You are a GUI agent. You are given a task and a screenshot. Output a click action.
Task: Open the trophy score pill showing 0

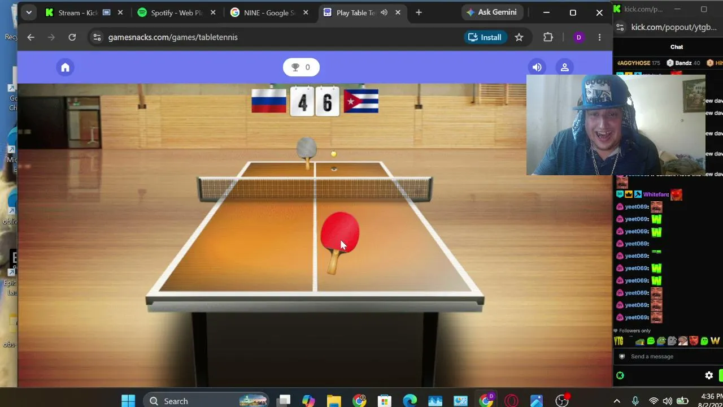(x=301, y=67)
